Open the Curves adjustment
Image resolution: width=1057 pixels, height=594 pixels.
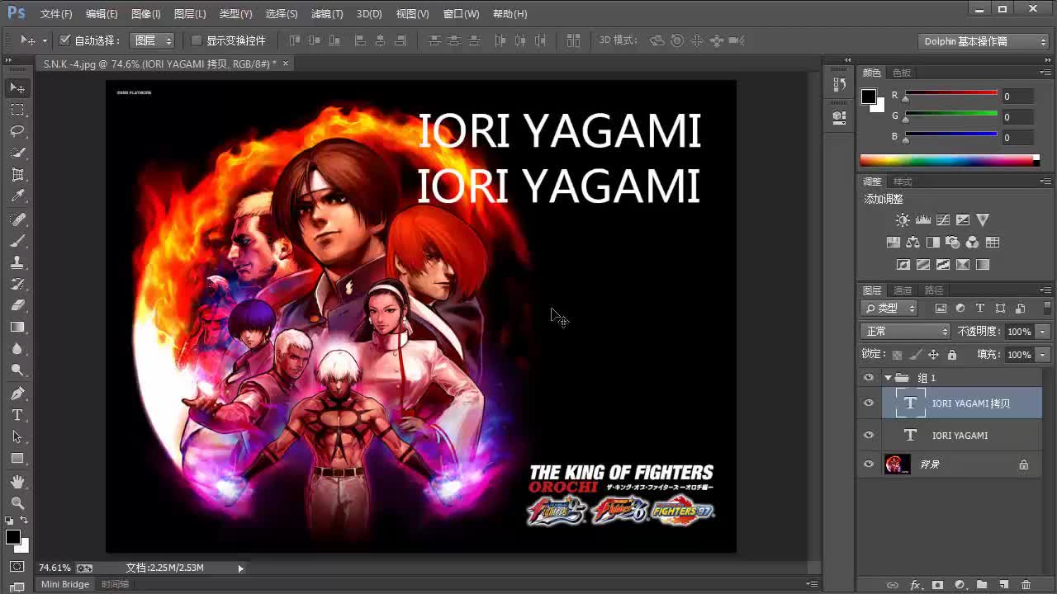[x=942, y=219]
